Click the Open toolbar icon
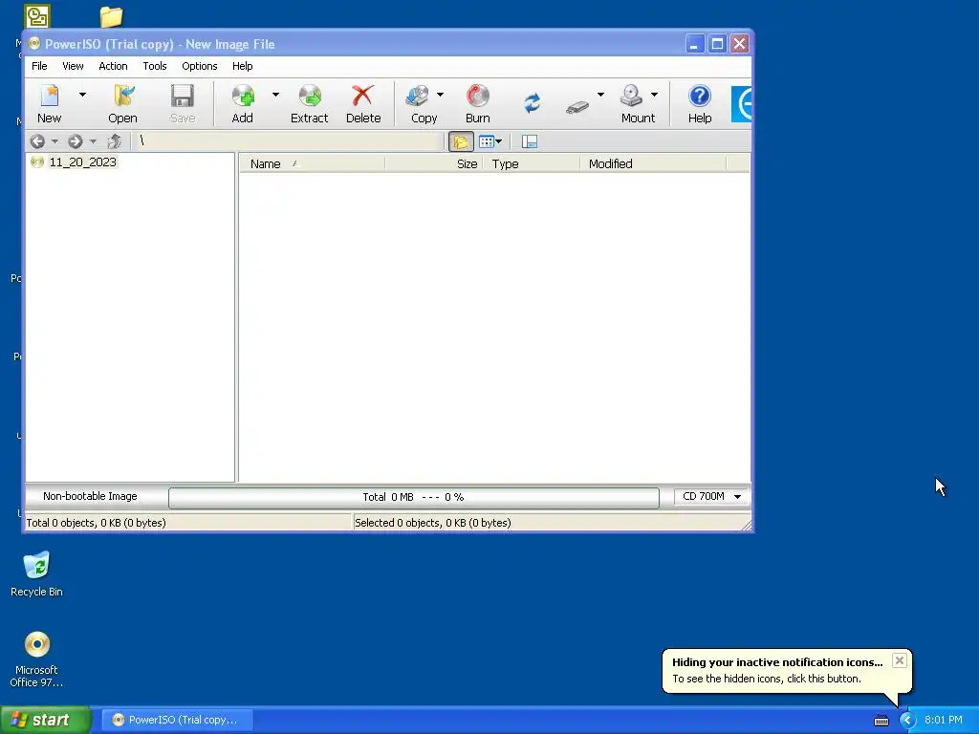The image size is (979, 734). 123,97
